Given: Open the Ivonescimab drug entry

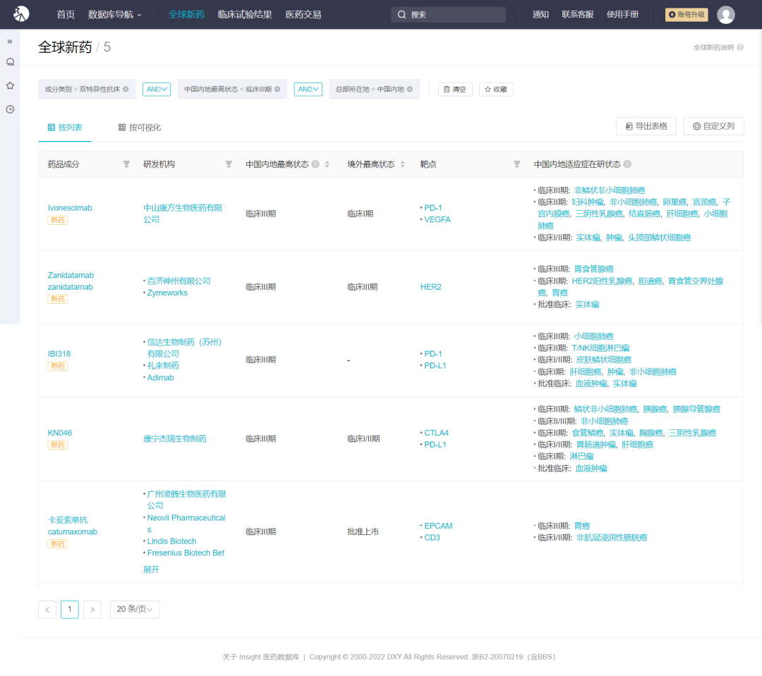Looking at the screenshot, I should pos(70,208).
